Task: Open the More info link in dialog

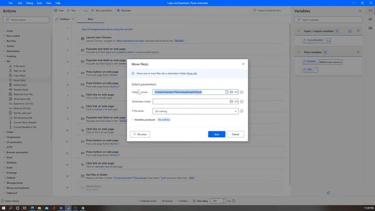Action: (192, 73)
